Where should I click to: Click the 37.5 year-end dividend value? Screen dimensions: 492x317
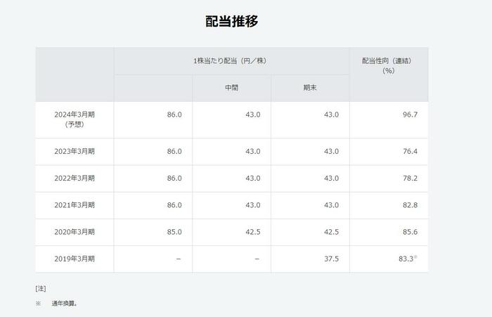[x=331, y=259]
